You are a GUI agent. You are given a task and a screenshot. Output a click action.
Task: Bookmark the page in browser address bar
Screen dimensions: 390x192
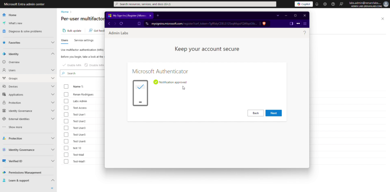coord(139,24)
